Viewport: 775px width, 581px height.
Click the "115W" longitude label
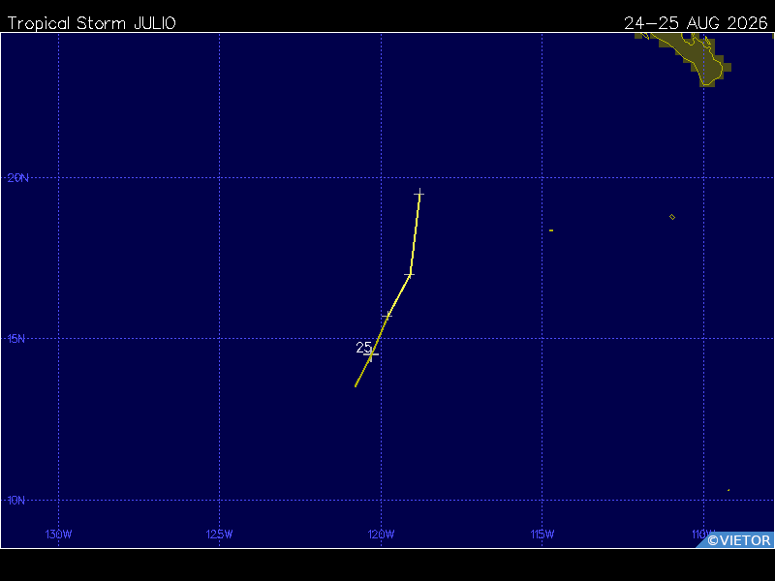(542, 535)
